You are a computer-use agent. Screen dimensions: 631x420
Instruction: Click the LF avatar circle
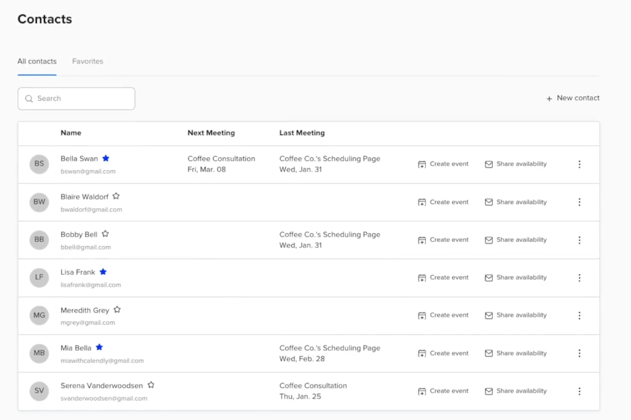tap(39, 278)
